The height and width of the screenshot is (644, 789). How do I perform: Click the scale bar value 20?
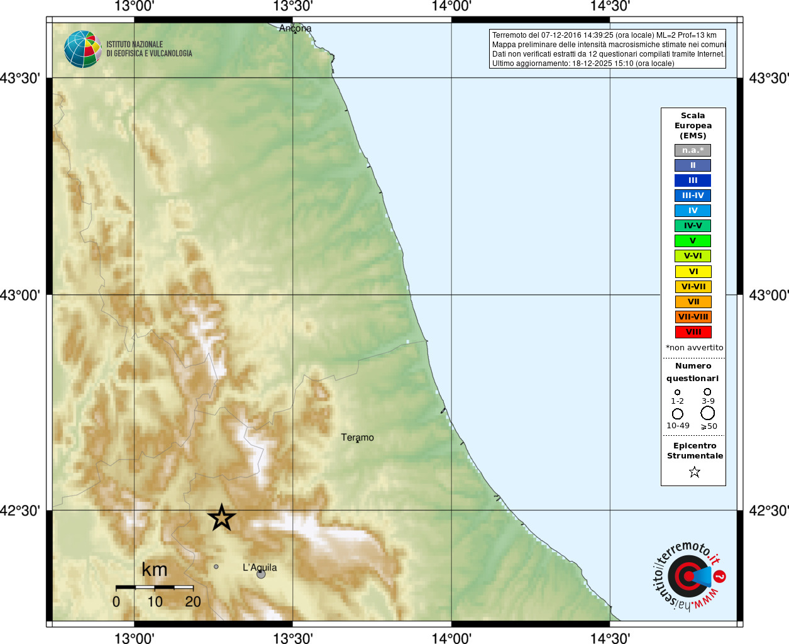[x=193, y=602]
